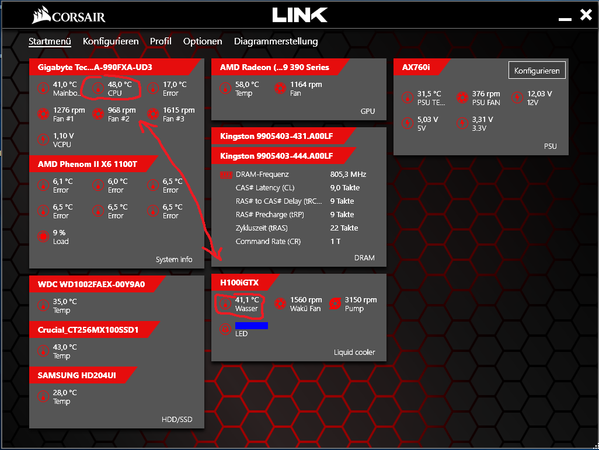
Task: Click the WDC drive 35,0 °C Temp icon
Action: pos(43,306)
